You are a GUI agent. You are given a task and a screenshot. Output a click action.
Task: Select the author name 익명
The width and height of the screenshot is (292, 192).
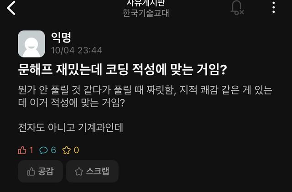coord(61,37)
